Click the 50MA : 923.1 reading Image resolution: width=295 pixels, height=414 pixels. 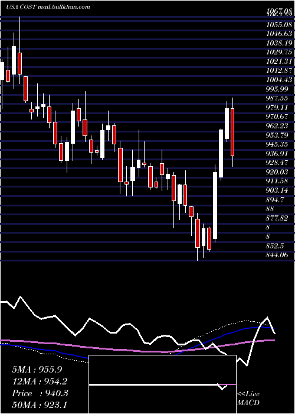click(x=40, y=405)
